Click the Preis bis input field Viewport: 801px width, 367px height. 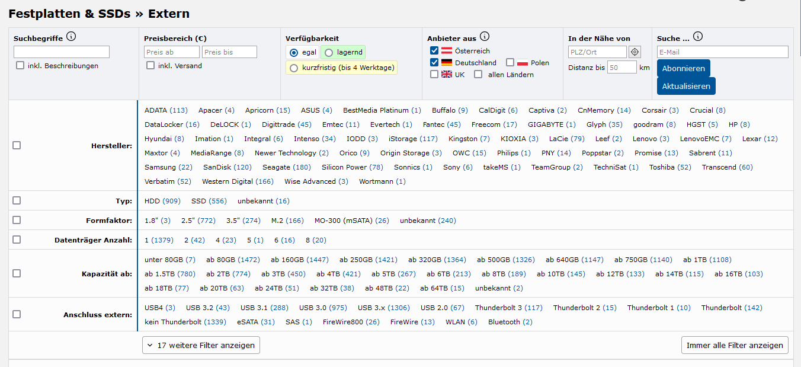coord(229,52)
